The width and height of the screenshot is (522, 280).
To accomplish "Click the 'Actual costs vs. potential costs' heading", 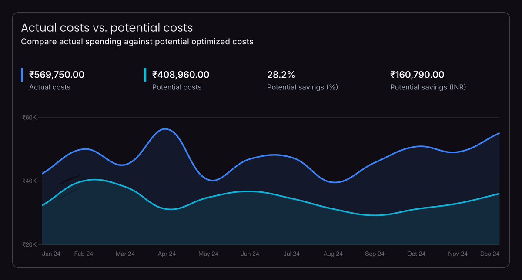I will pos(107,28).
